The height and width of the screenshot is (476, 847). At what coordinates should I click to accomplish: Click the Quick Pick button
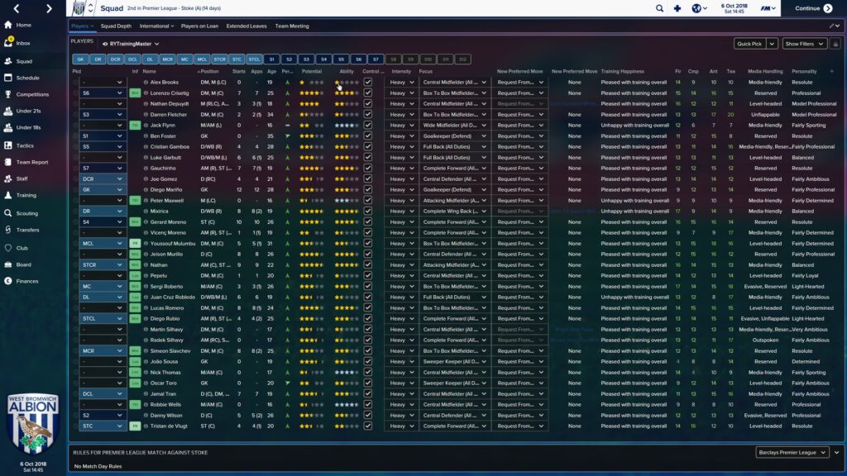coord(748,44)
